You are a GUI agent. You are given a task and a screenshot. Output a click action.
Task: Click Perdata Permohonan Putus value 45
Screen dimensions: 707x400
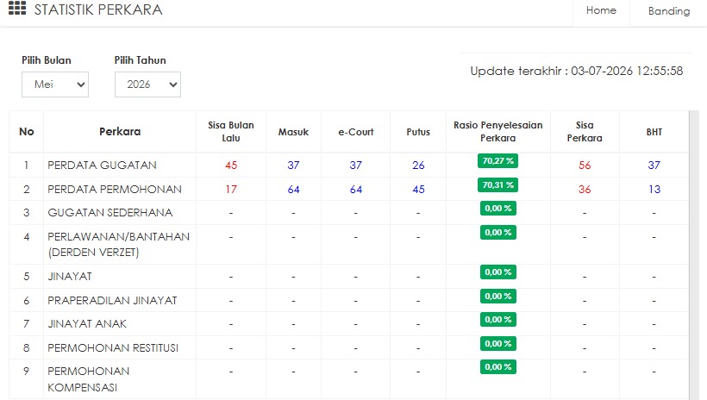[418, 190]
